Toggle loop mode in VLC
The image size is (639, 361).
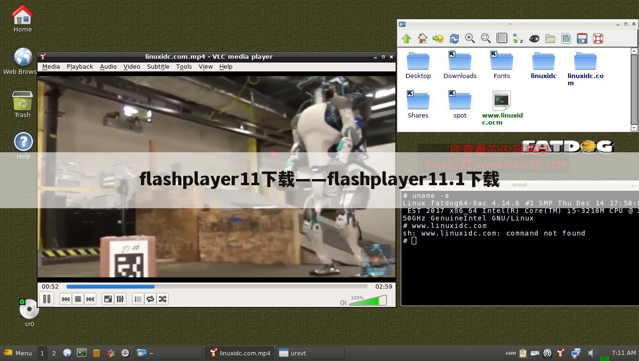150,299
